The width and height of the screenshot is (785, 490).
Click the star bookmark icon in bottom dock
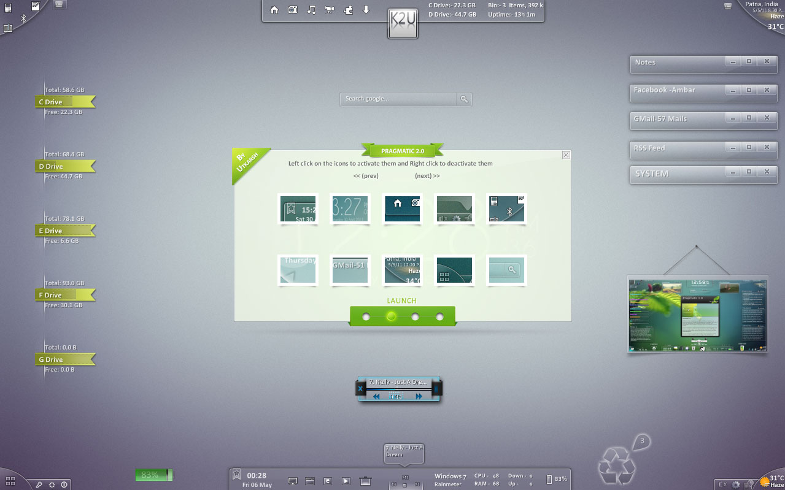point(236,475)
